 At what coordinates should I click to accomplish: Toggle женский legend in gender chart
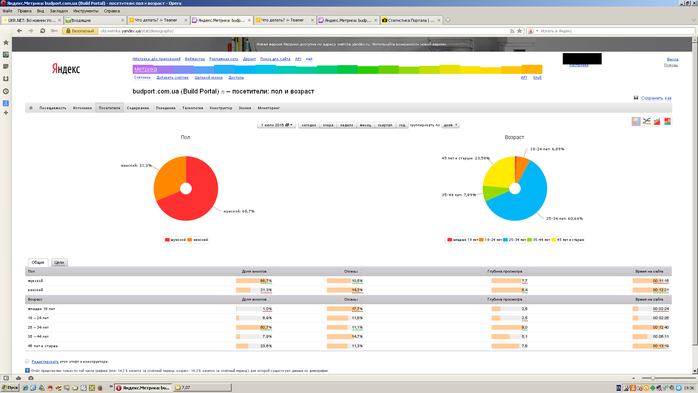(x=198, y=240)
